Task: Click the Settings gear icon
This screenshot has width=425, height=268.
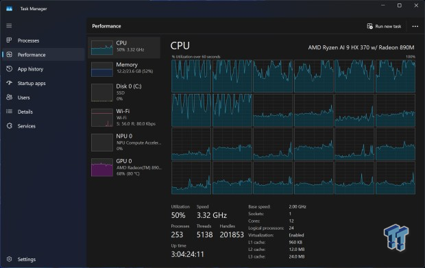Action: 9,259
